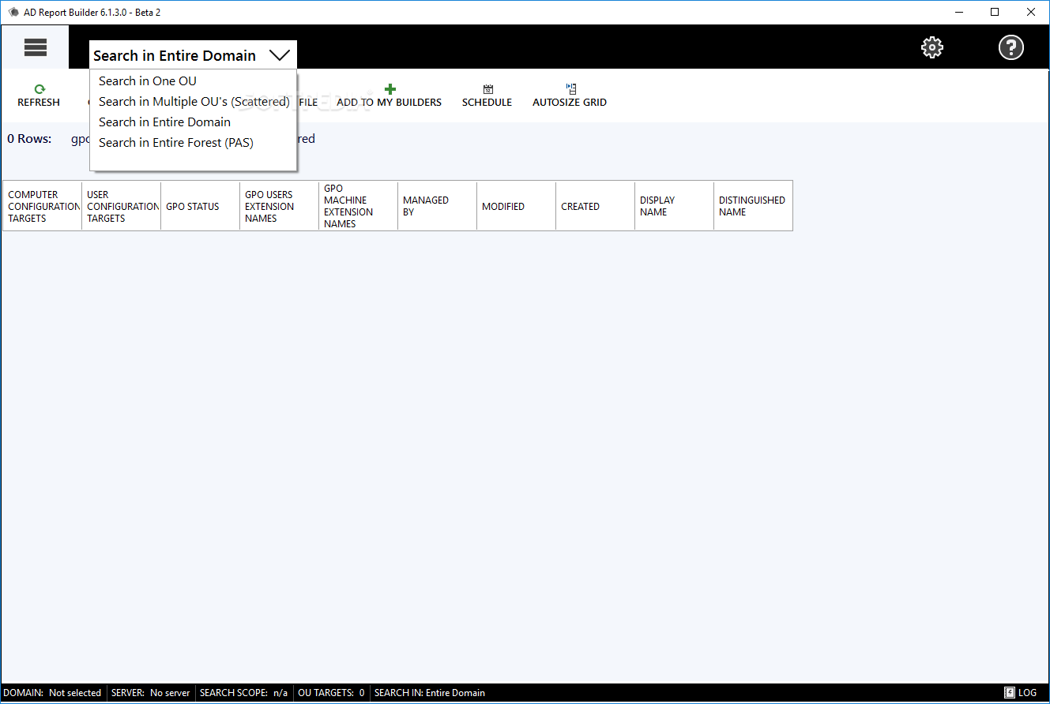Select Search in One OU

[x=148, y=81]
